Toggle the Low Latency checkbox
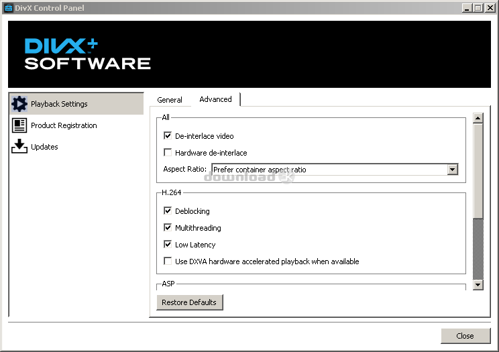The width and height of the screenshot is (499, 352). pyautogui.click(x=168, y=245)
